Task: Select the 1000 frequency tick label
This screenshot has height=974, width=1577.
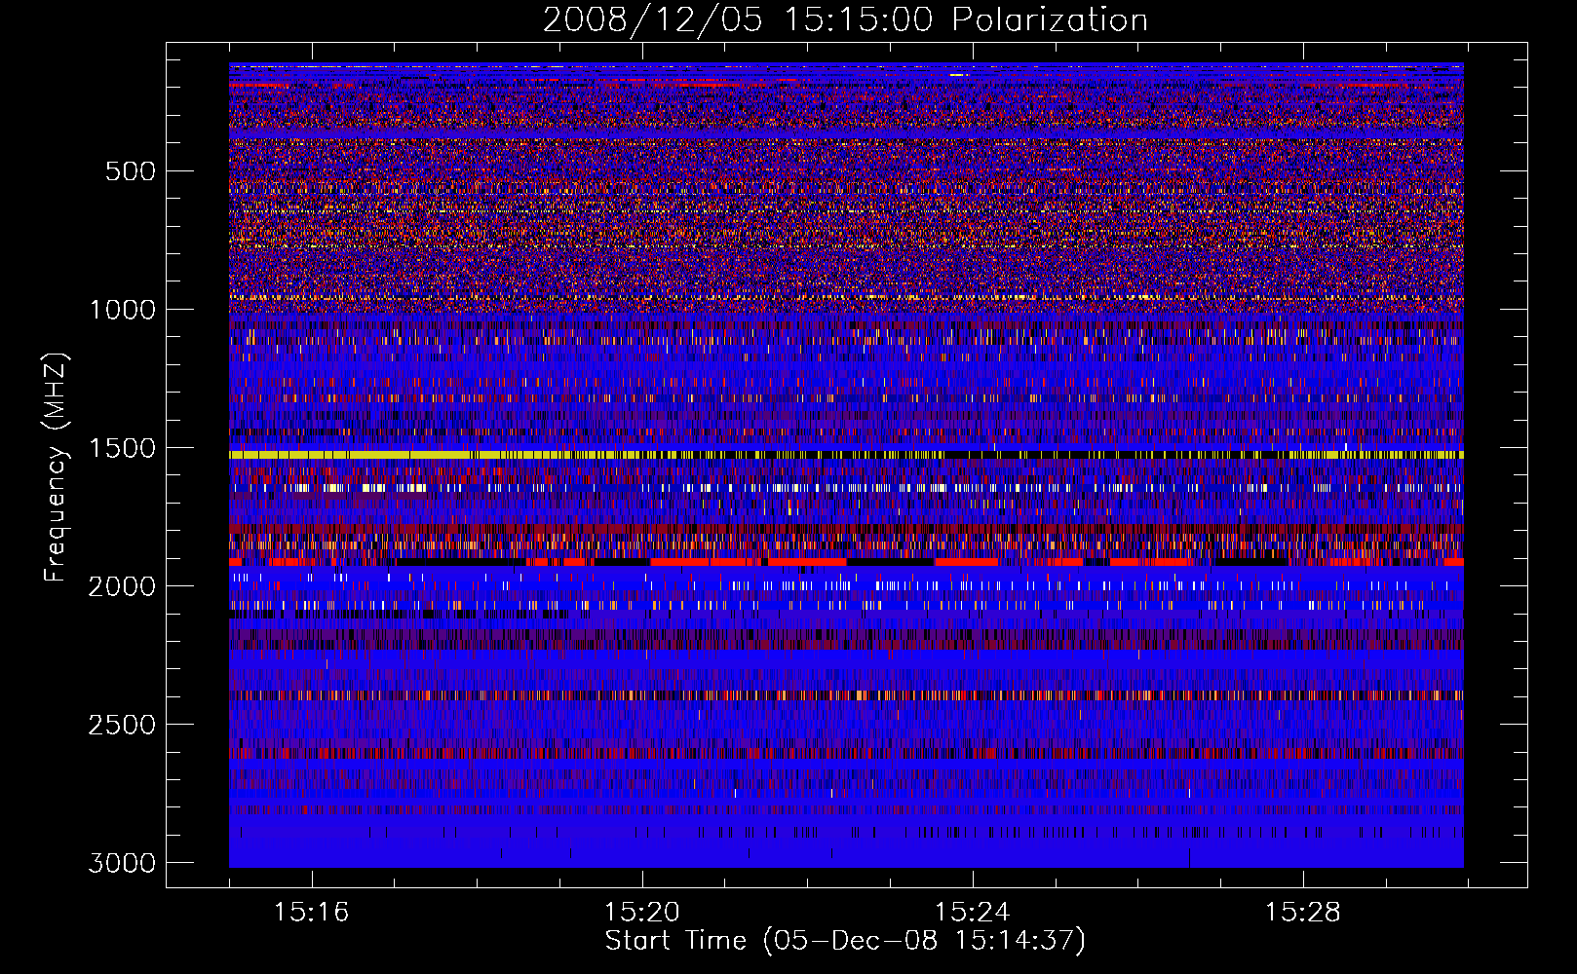Action: click(x=122, y=310)
